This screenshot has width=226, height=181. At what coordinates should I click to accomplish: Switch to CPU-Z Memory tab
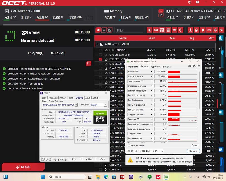(x=63, y=98)
